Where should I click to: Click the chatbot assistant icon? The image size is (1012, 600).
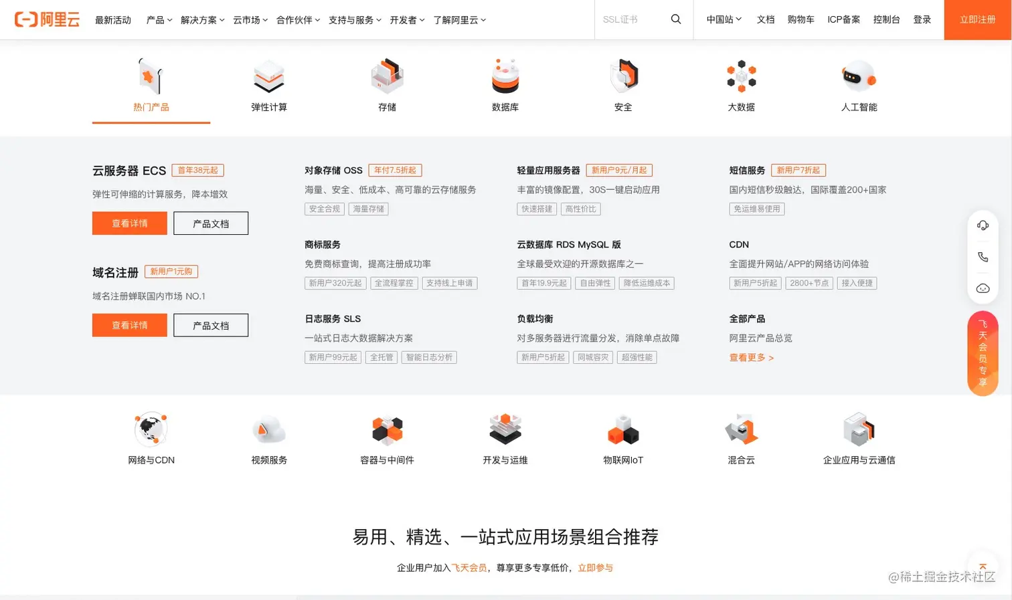point(983,288)
